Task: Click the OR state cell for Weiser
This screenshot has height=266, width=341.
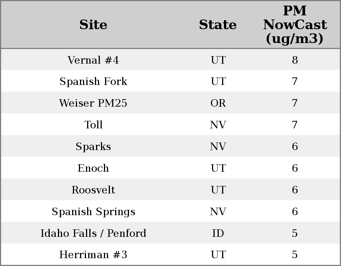Action: pyautogui.click(x=218, y=103)
